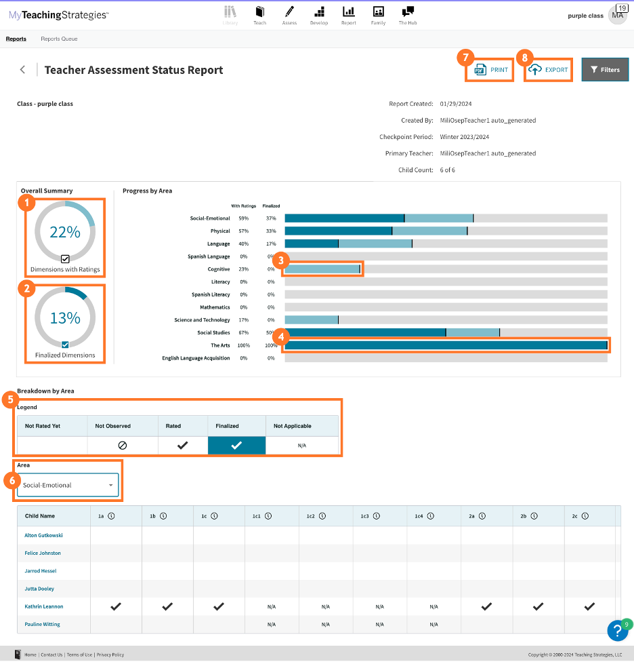View the Privacy Policy
The image size is (634, 662).
[110, 655]
